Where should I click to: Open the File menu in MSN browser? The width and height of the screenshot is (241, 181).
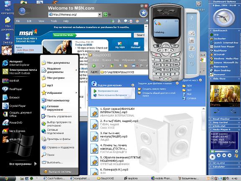point(18,21)
